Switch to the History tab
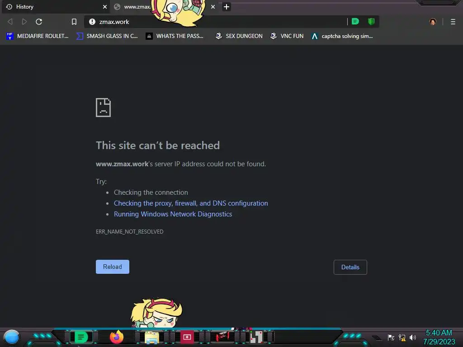The image size is (463, 347). click(x=56, y=6)
